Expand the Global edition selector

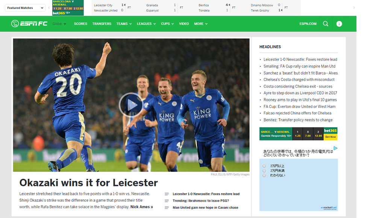[59, 24]
